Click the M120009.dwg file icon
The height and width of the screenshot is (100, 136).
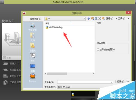(x=47, y=27)
